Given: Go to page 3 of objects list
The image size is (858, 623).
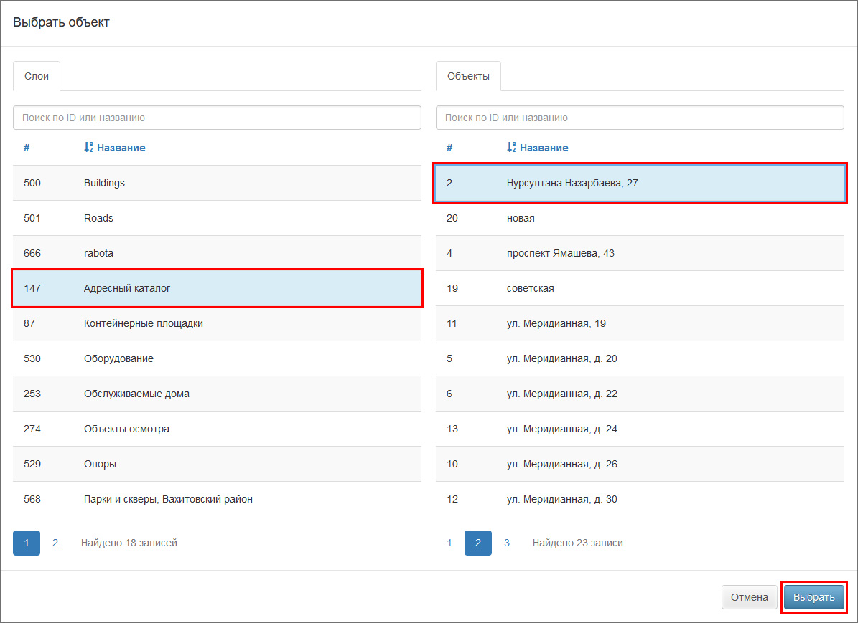Looking at the screenshot, I should pos(507,543).
